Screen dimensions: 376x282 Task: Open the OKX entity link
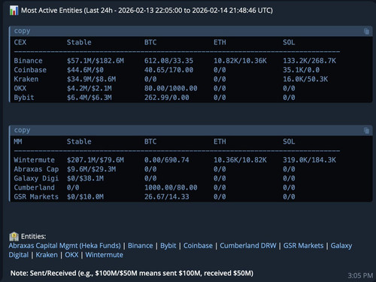[71, 255]
